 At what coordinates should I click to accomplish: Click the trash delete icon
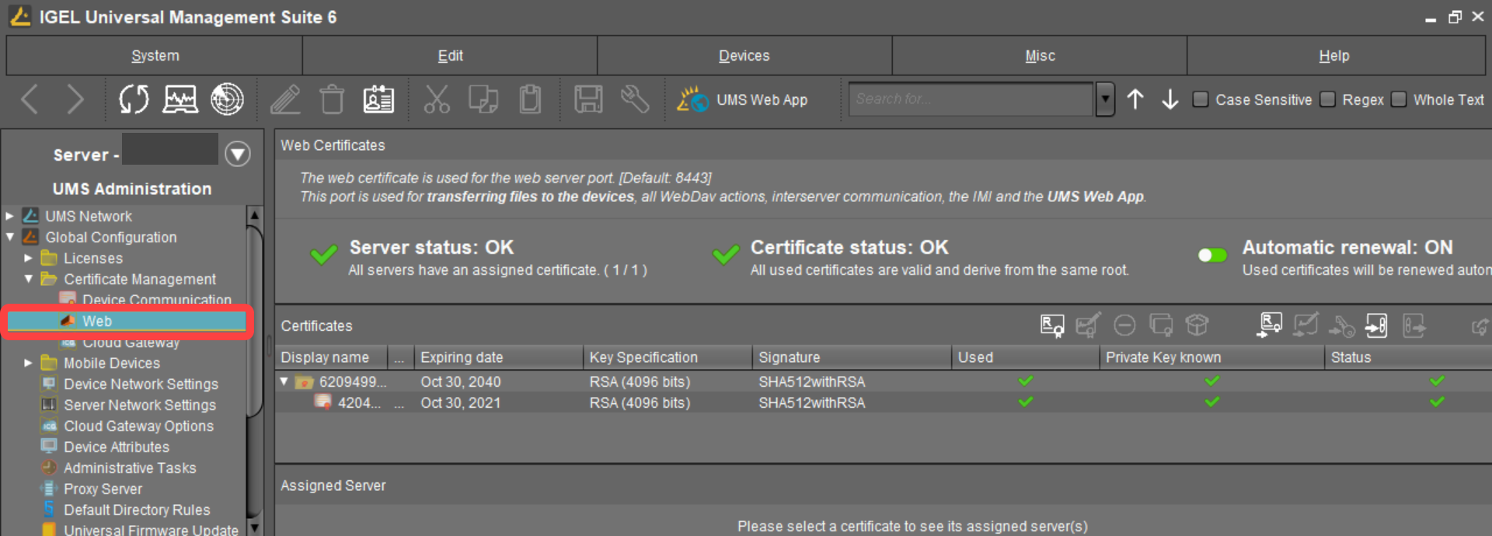pyautogui.click(x=332, y=99)
